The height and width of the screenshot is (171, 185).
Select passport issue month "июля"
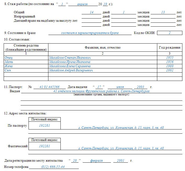(x=120, y=87)
